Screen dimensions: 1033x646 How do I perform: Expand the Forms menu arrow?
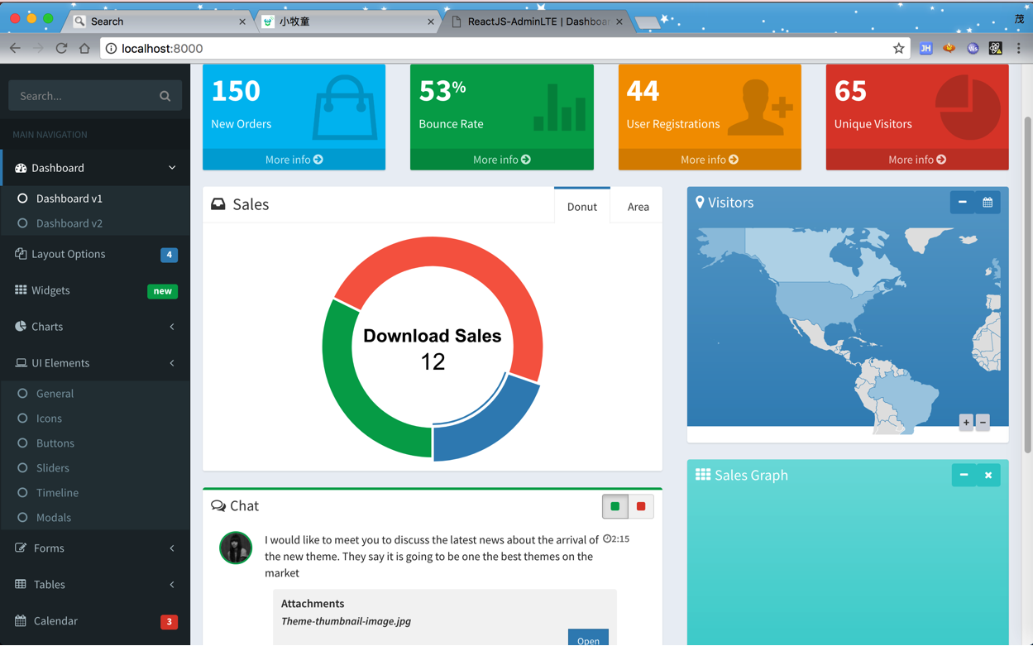click(172, 548)
